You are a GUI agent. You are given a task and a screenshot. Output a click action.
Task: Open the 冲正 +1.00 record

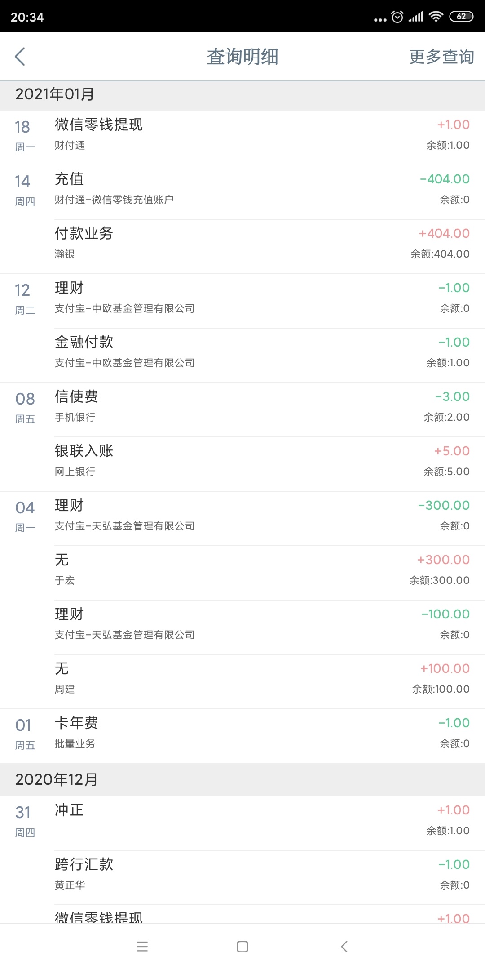(x=242, y=823)
